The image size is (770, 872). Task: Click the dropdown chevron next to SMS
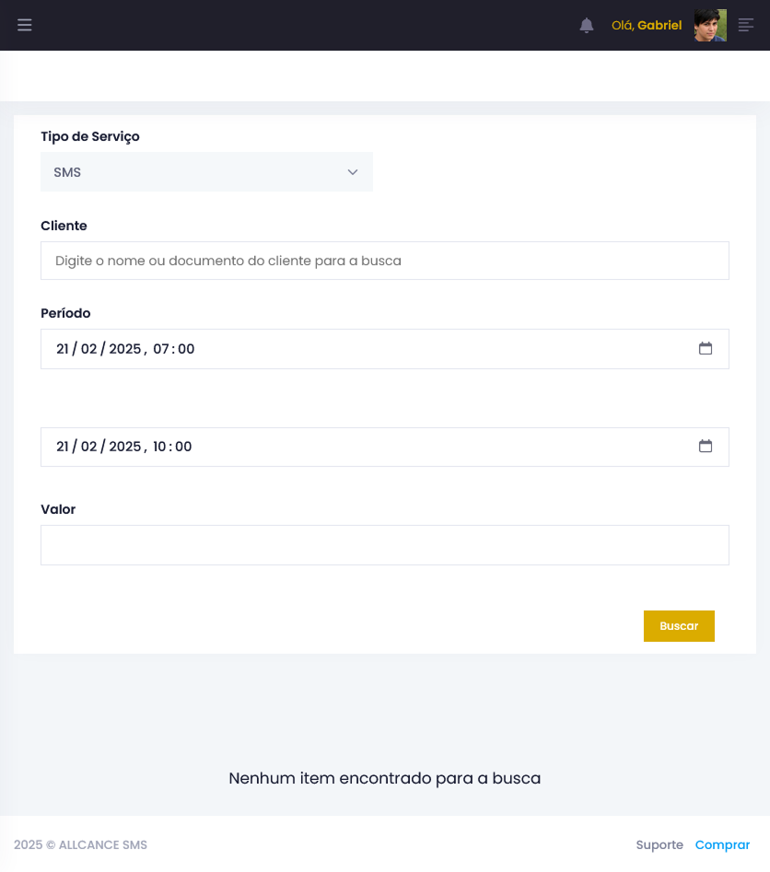tap(353, 172)
